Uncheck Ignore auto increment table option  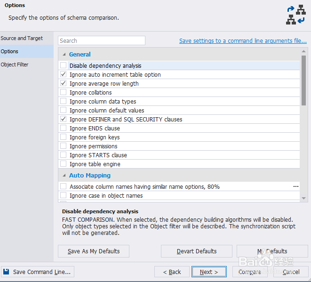pyautogui.click(x=64, y=74)
